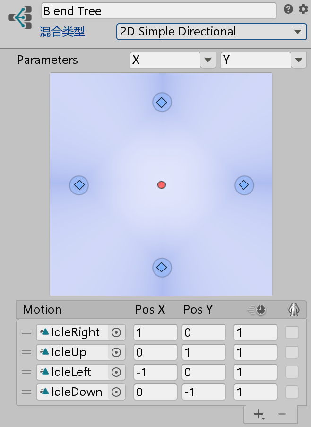311x427 pixels.
Task: Open the help documentation via the question mark icon
Action: click(288, 9)
